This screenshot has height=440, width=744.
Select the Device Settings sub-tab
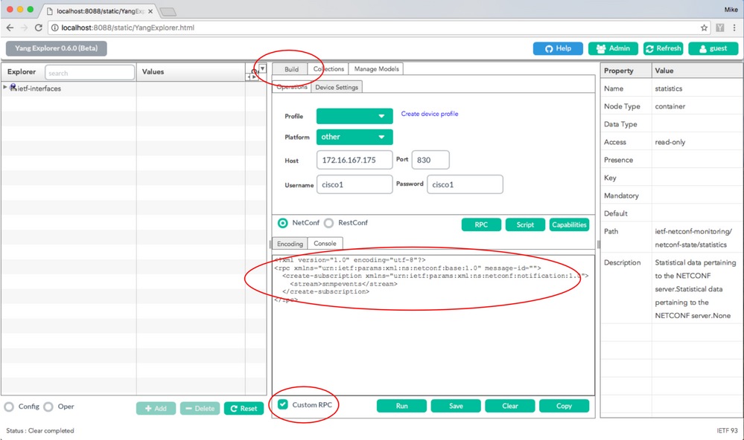point(337,87)
